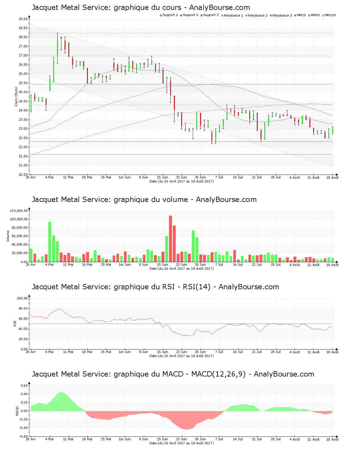Click the '23 Juin' date on RSI chart axis
The width and height of the screenshot is (349, 451).
coord(181,352)
